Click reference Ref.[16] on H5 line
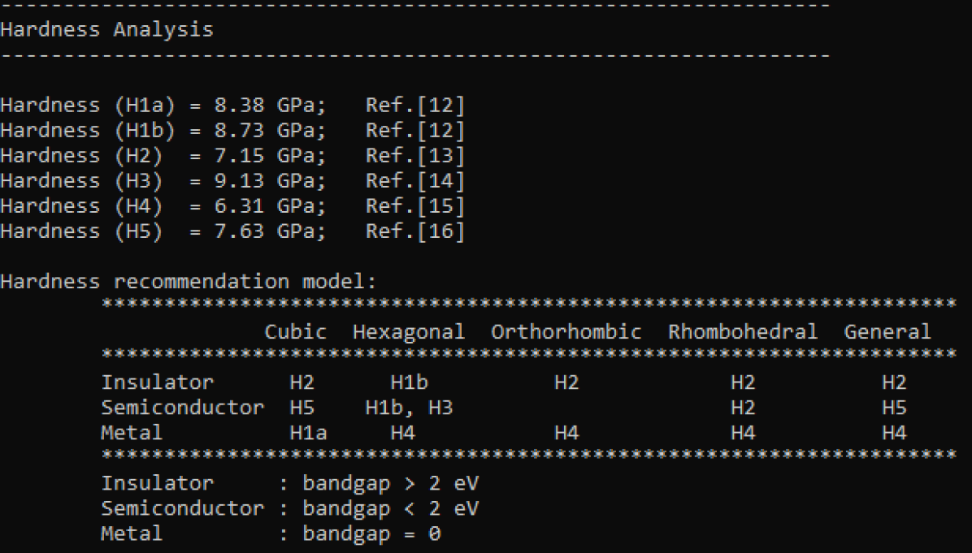The image size is (972, 553). (x=414, y=231)
